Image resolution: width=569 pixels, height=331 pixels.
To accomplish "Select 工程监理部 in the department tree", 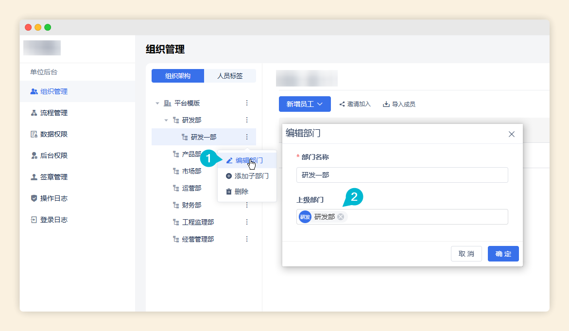I will tap(198, 222).
